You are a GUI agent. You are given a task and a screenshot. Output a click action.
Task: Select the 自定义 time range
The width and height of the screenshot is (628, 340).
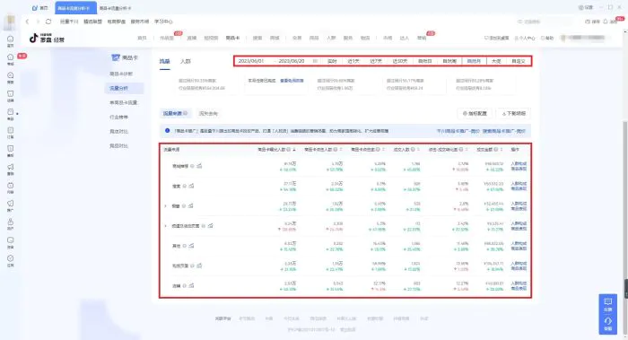tap(519, 61)
